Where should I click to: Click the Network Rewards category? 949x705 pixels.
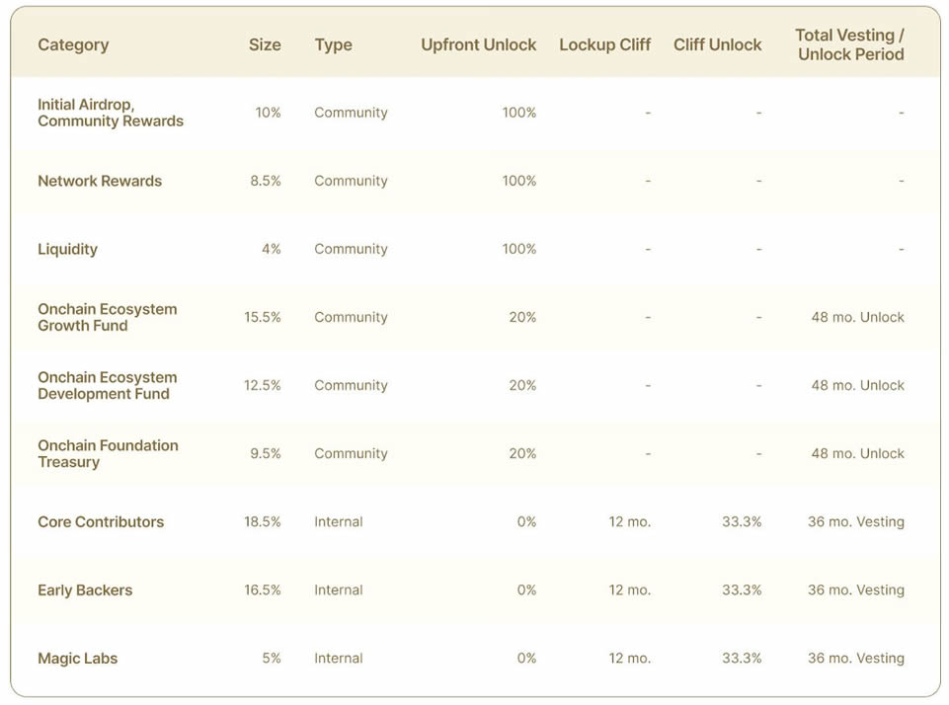coord(100,181)
